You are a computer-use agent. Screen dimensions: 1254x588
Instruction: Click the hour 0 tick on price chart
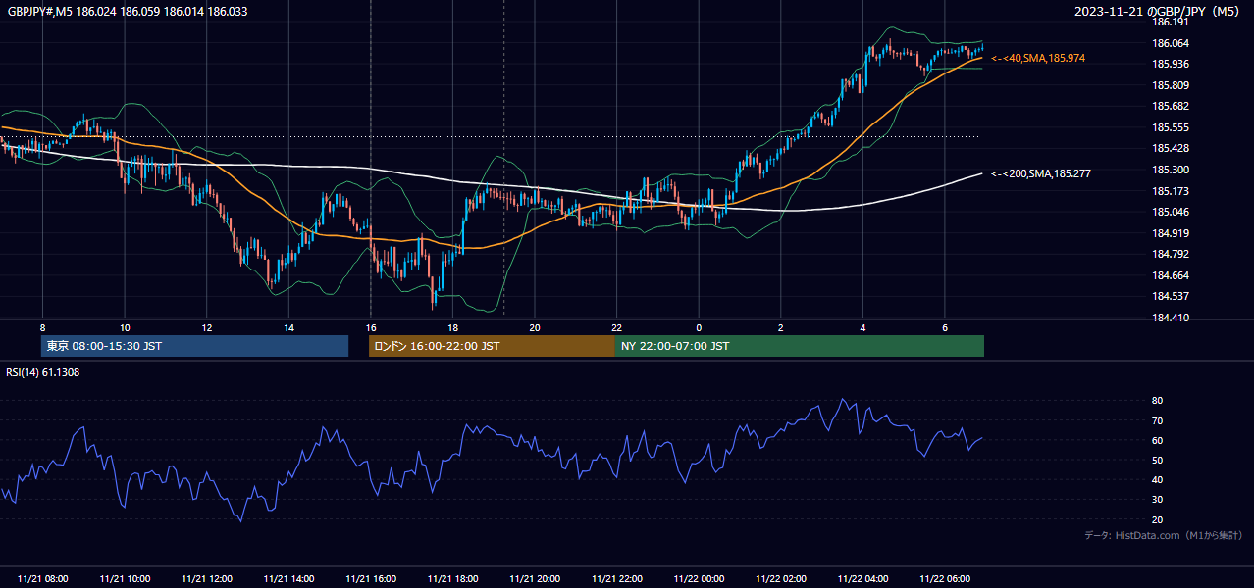[699, 327]
